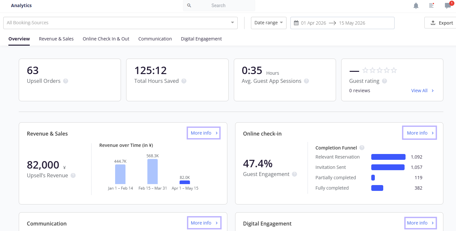Open the task list icon in header
This screenshot has height=231, width=456.
point(431,5)
